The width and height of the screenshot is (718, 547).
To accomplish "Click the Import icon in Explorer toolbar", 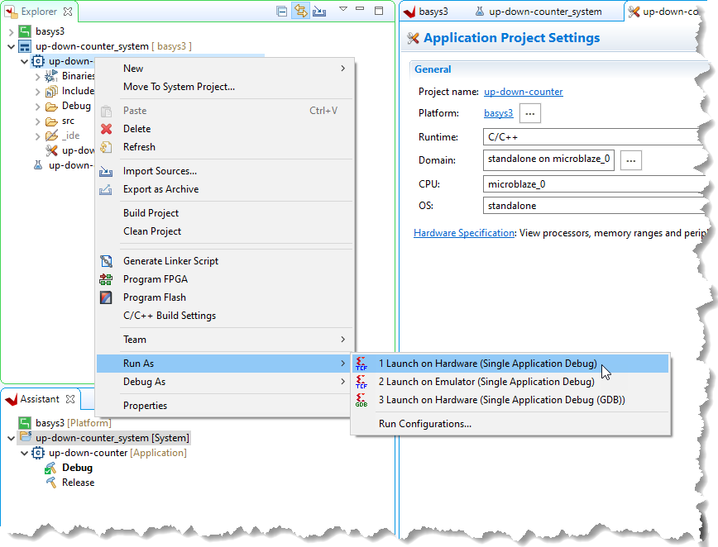I will coord(319,11).
